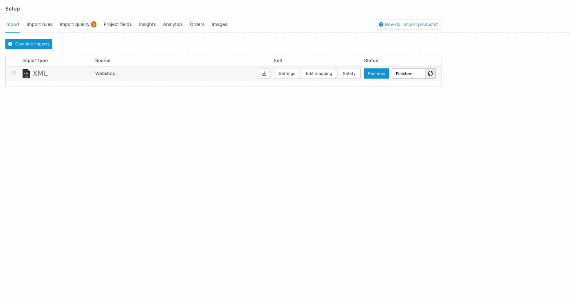Click the Setup page title
This screenshot has width=570, height=304.
pyautogui.click(x=13, y=9)
